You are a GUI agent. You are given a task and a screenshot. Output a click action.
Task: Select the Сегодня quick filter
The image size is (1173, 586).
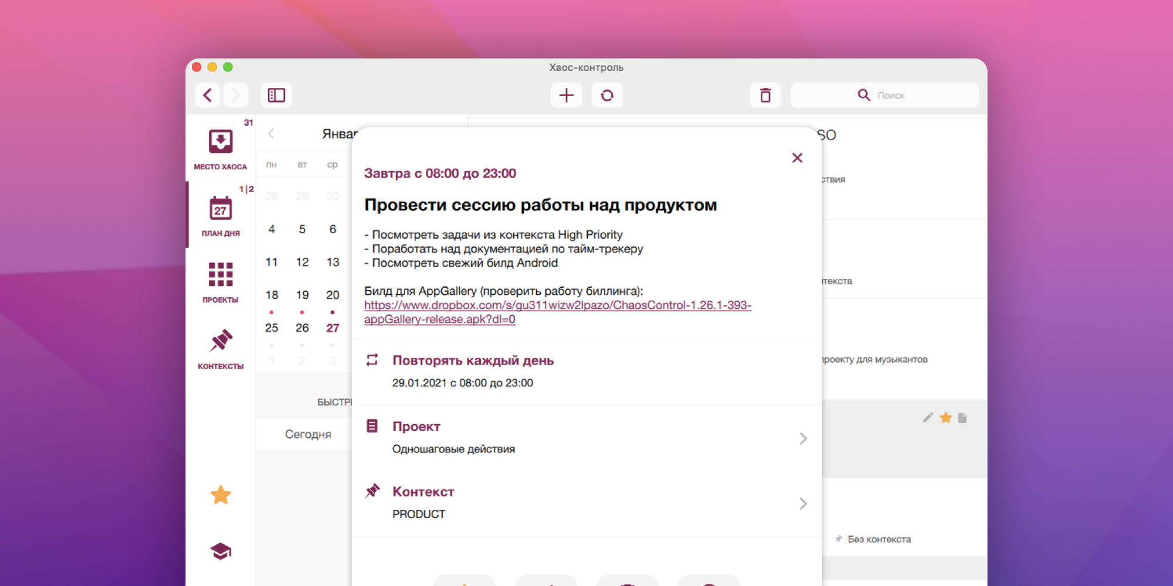tap(308, 434)
